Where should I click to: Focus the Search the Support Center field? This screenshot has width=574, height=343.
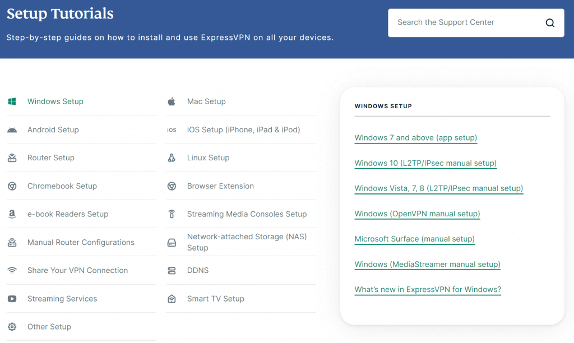465,22
